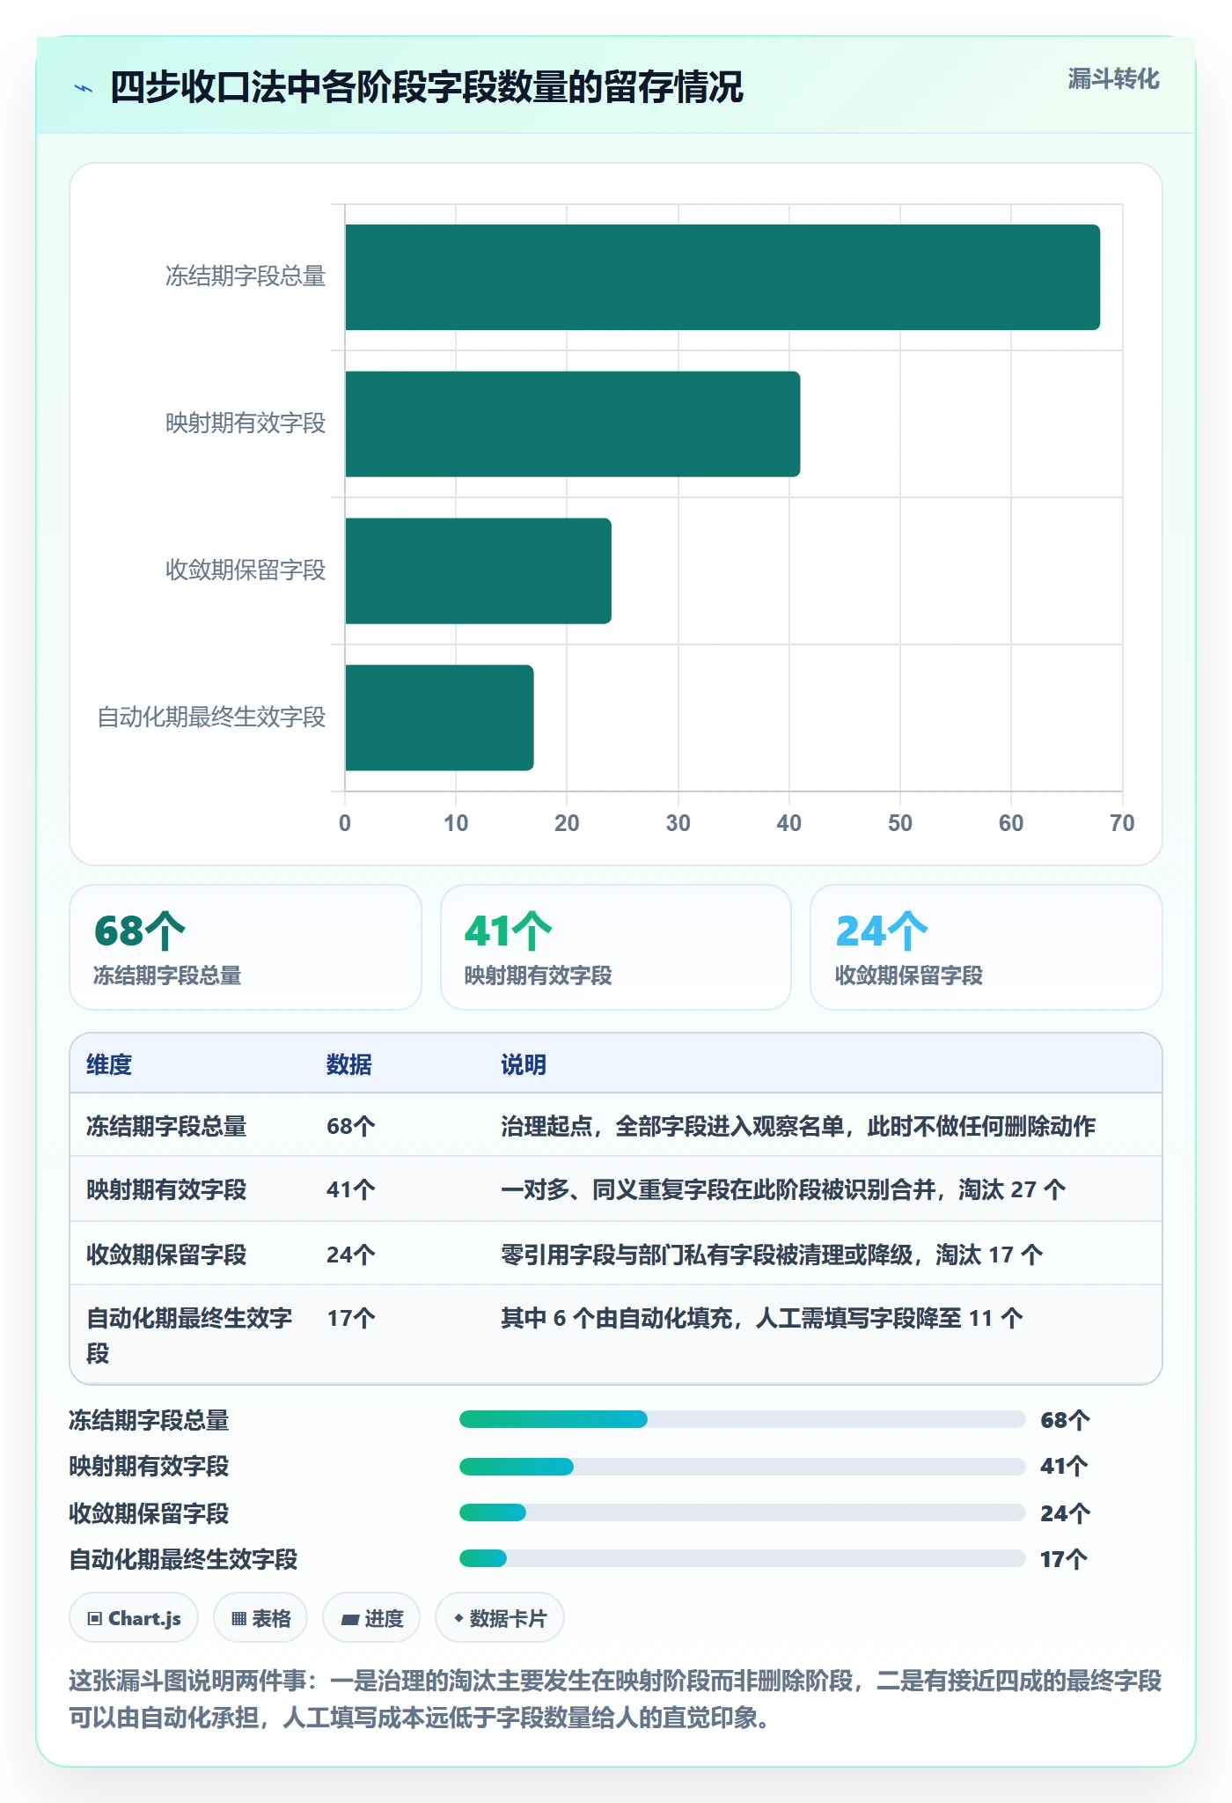
Task: Click the 映射期有效字段 label in the progress list
Action: click(x=149, y=1466)
